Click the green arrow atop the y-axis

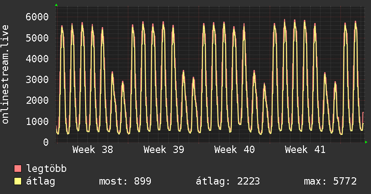coord(56,5)
